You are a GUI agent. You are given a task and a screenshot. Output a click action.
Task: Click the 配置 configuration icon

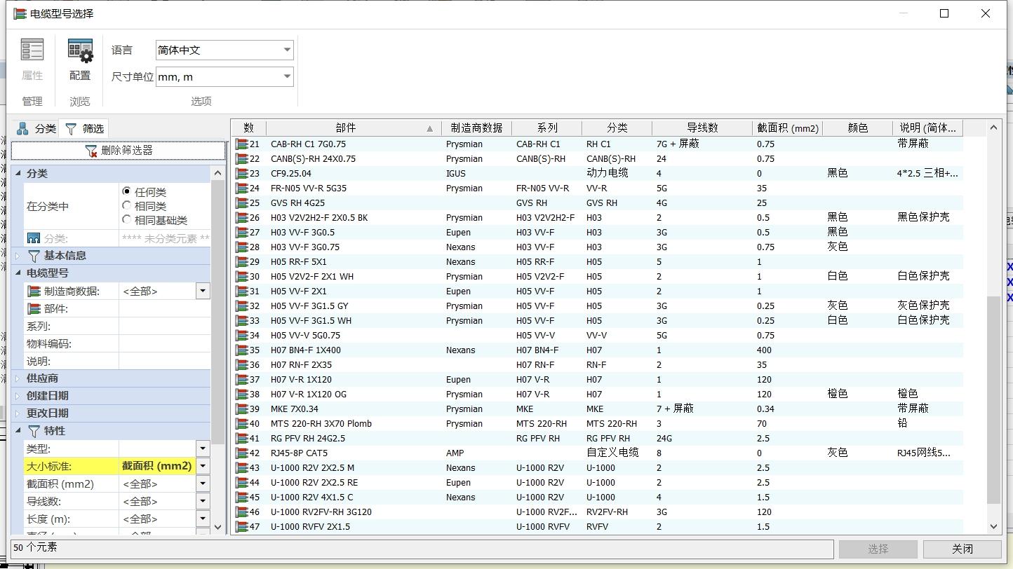point(80,51)
